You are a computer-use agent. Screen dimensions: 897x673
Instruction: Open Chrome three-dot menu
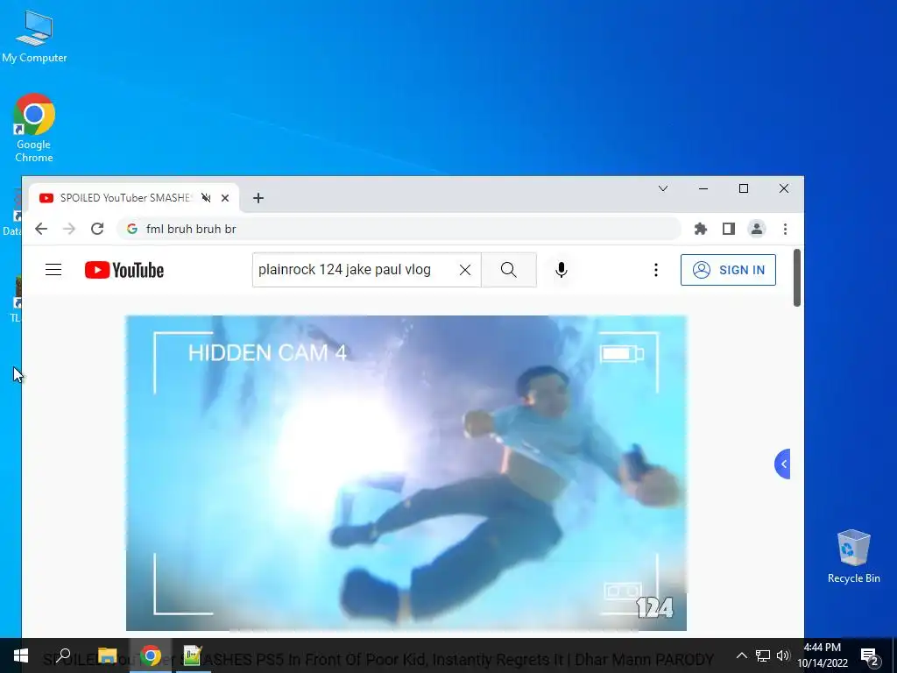(785, 229)
